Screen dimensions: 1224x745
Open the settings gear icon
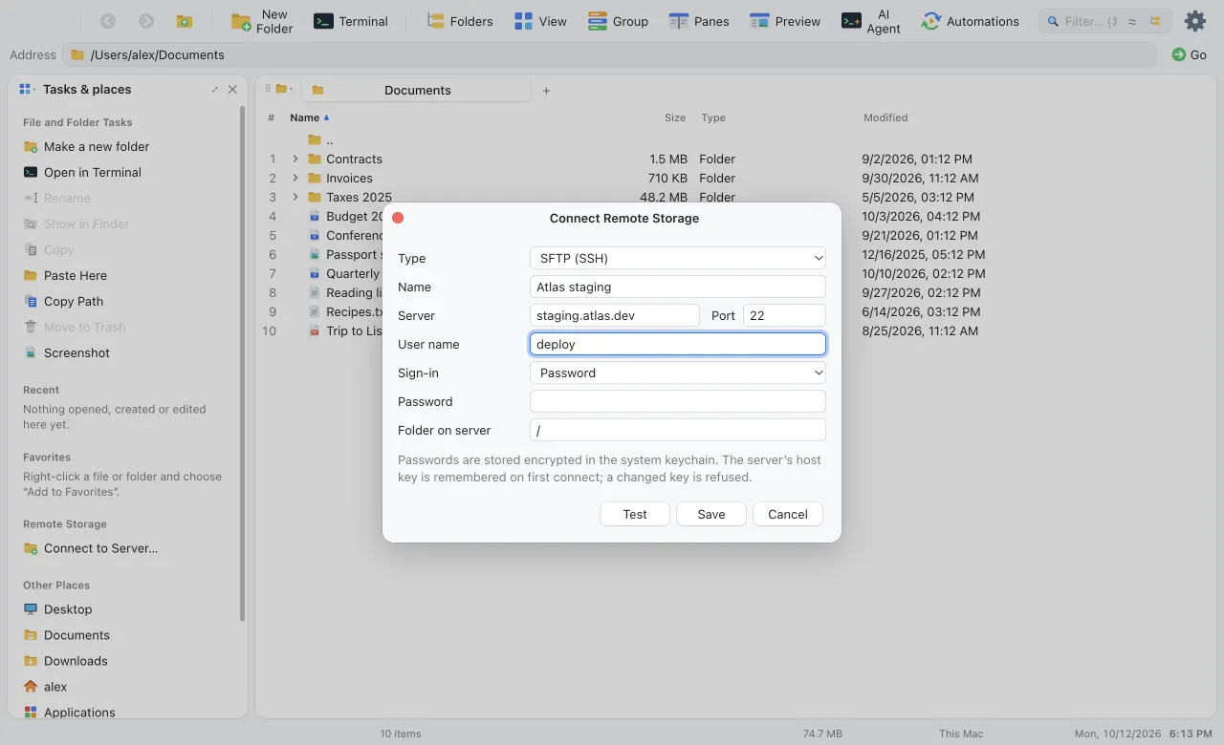click(x=1195, y=21)
